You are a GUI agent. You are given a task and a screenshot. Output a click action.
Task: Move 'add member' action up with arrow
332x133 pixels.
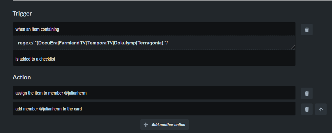(x=321, y=109)
